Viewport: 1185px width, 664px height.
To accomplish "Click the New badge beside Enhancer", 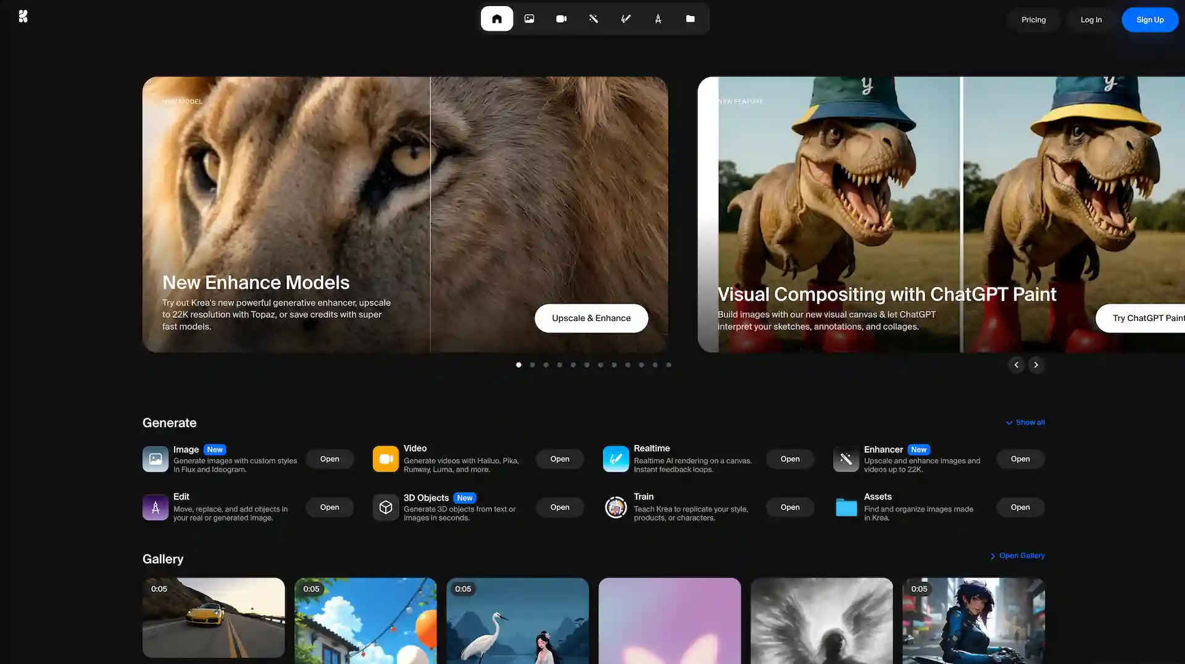I will (919, 450).
